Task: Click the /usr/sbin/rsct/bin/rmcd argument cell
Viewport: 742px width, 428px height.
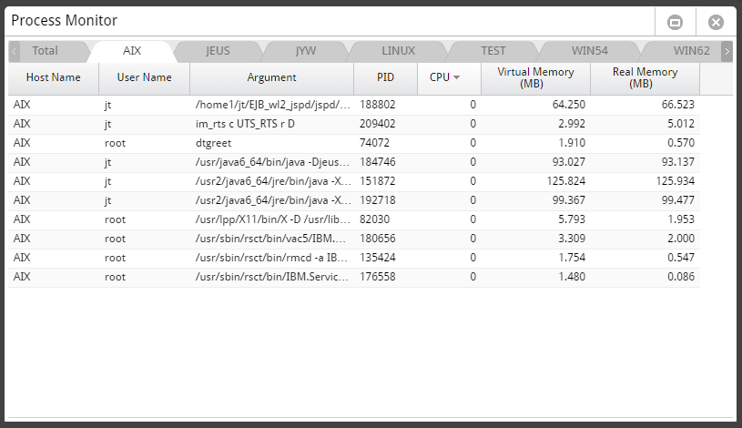Action: (x=271, y=258)
